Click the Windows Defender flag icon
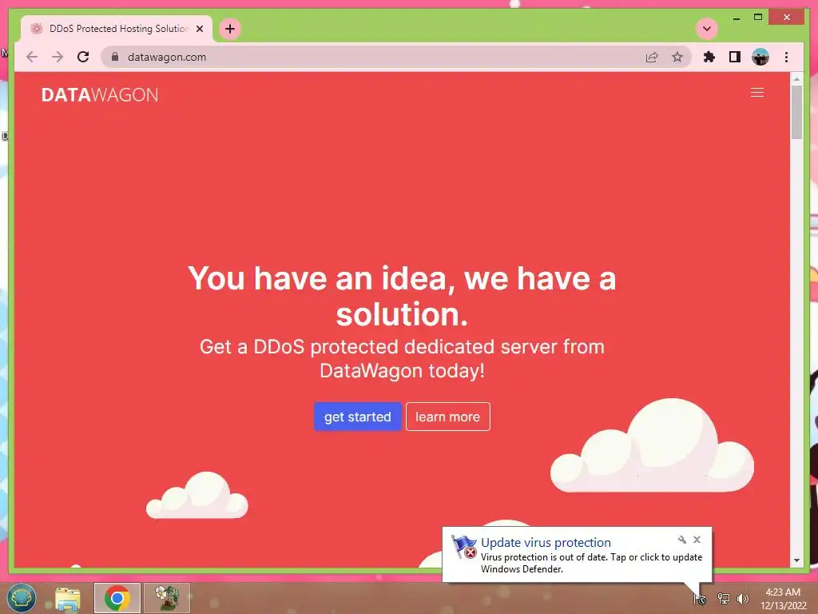This screenshot has width=818, height=614. 464,547
